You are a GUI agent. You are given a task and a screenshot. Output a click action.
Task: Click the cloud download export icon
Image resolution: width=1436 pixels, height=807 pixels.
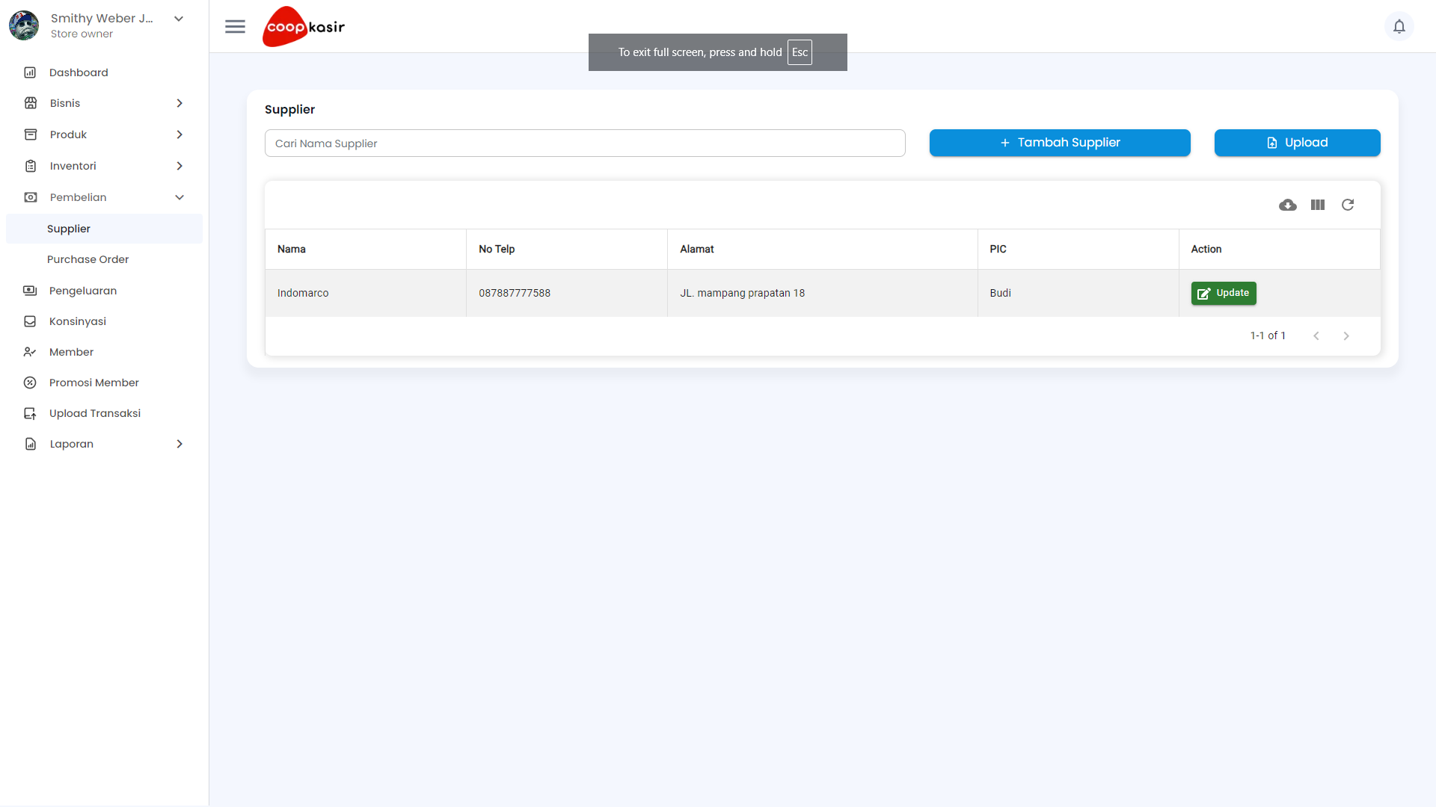pos(1288,205)
